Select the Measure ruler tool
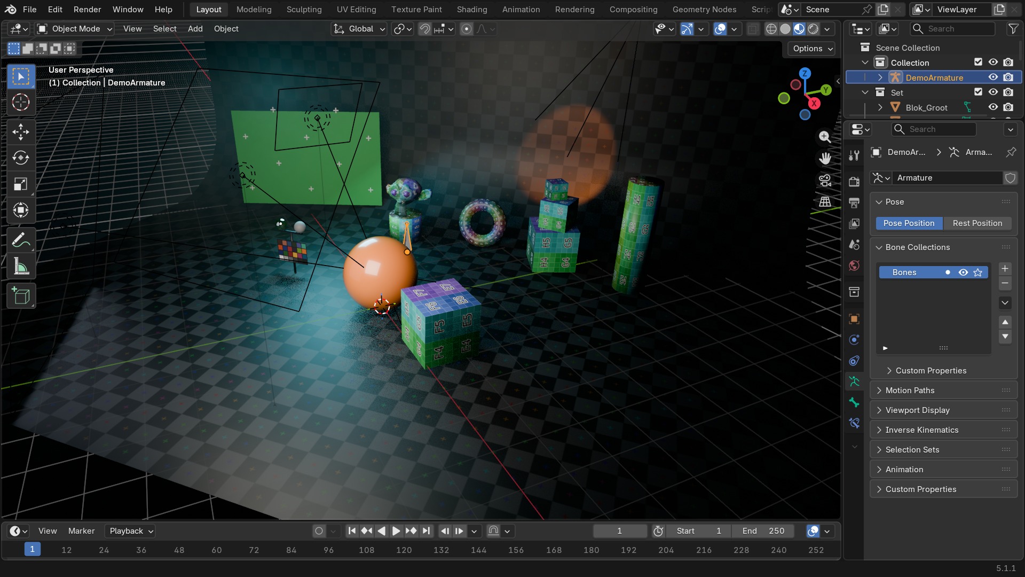This screenshot has height=577, width=1025. [21, 267]
